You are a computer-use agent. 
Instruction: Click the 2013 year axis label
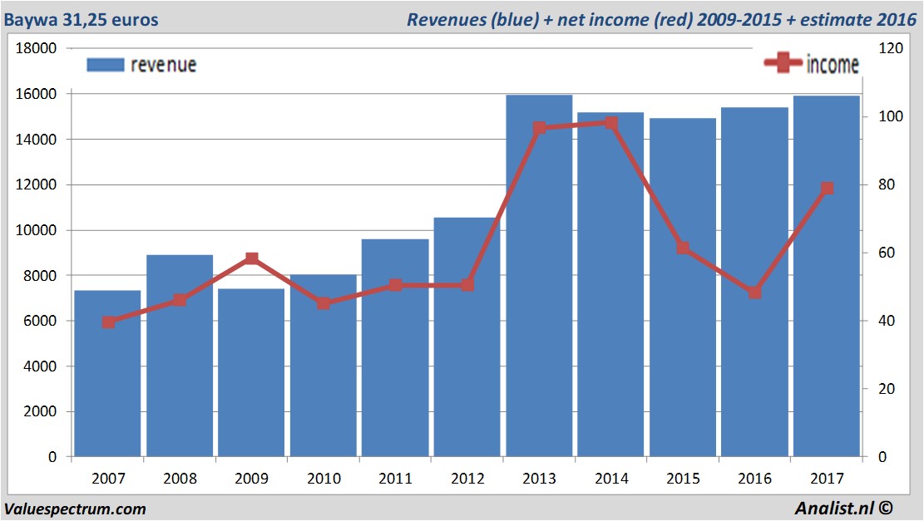click(x=539, y=479)
